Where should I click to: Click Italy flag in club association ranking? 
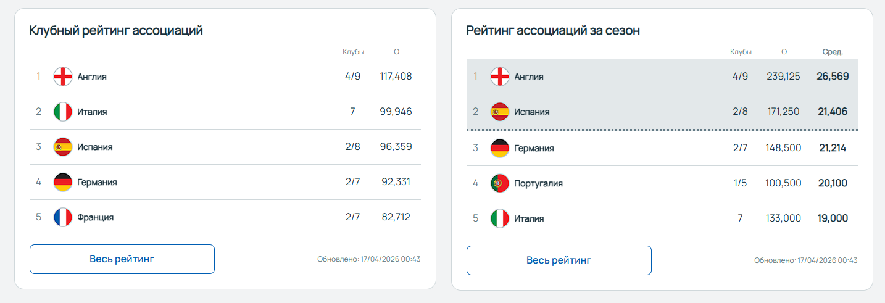(x=63, y=112)
